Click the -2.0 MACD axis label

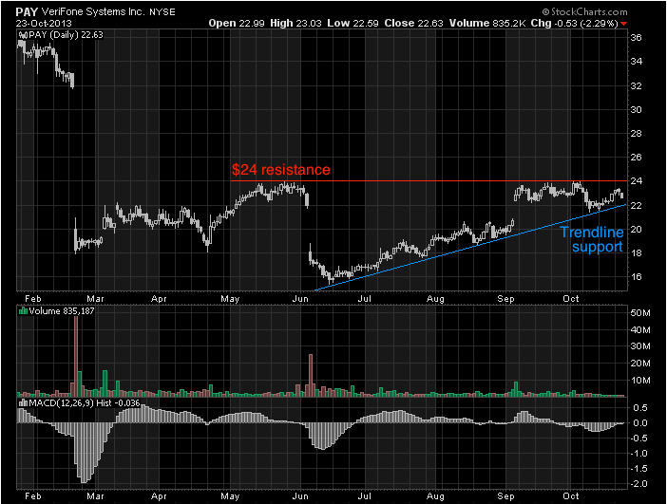(638, 484)
